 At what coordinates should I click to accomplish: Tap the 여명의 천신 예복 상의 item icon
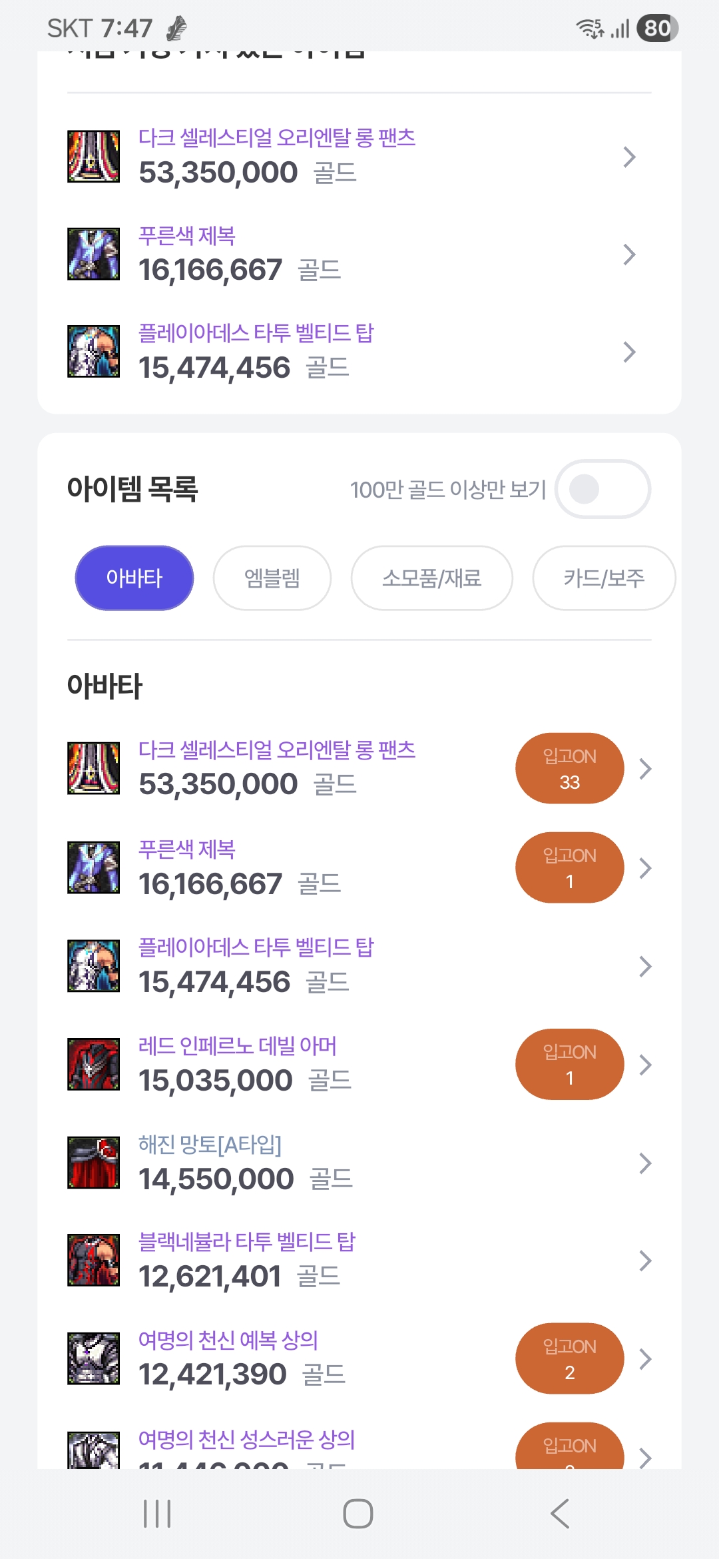94,1358
